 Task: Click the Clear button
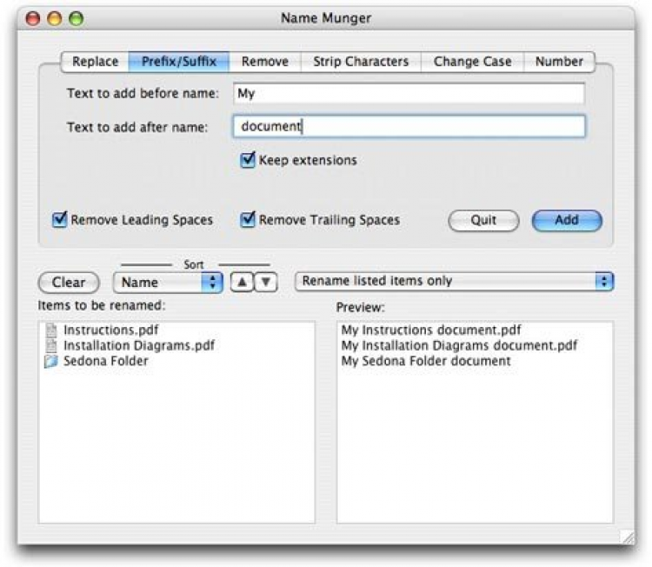[x=69, y=283]
